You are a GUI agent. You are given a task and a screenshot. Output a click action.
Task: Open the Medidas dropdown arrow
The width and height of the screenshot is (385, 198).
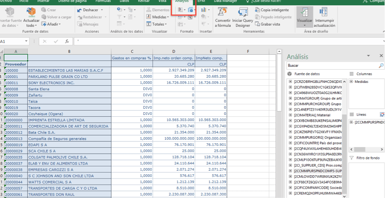(x=168, y=17)
